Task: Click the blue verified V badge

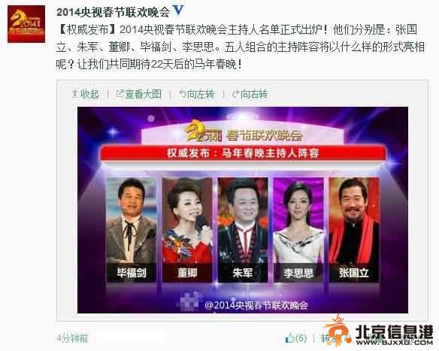Action: tap(178, 11)
